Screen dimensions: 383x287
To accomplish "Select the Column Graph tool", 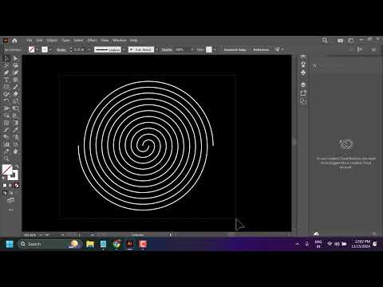I will (x=6, y=144).
